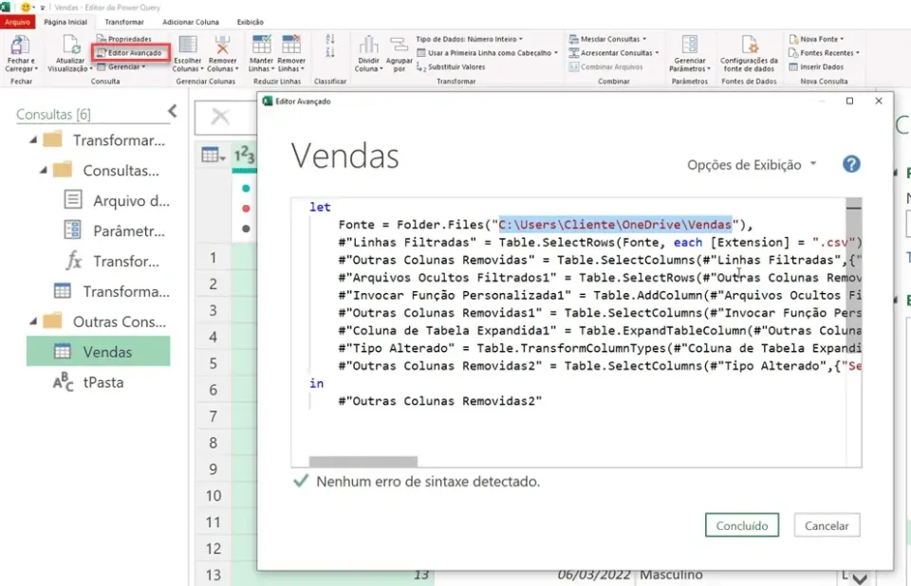
Task: Click the 06/03/2022 cell in row 13
Action: coord(594,575)
